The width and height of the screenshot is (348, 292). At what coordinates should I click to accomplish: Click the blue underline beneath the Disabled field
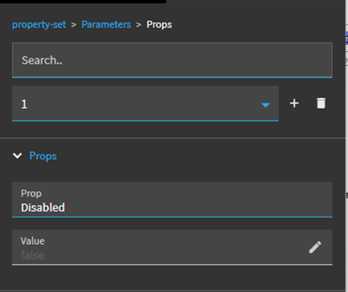172,217
